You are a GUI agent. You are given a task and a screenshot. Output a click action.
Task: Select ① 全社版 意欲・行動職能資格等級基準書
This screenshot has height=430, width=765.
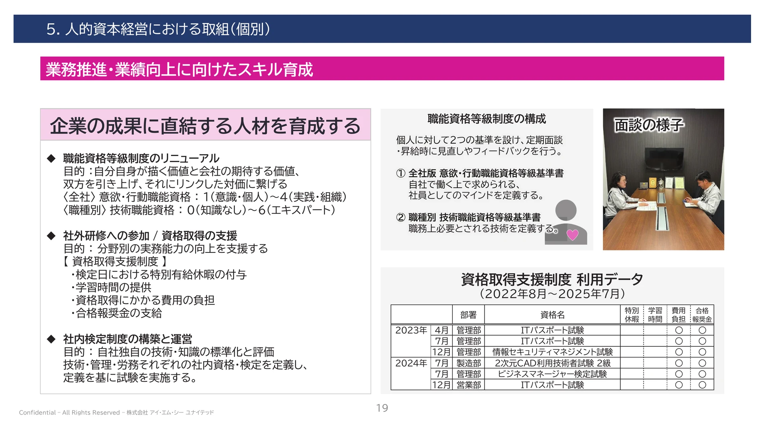point(480,173)
